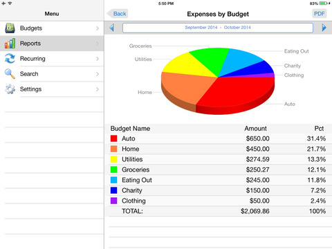Click the $250.27 Groceries amount
The height and width of the screenshot is (249, 332).
pos(257,169)
